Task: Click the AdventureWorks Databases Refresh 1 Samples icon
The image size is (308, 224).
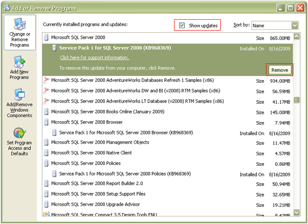Action: tap(46, 80)
